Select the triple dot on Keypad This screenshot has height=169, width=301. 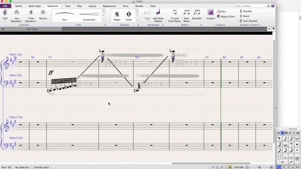[291, 156]
